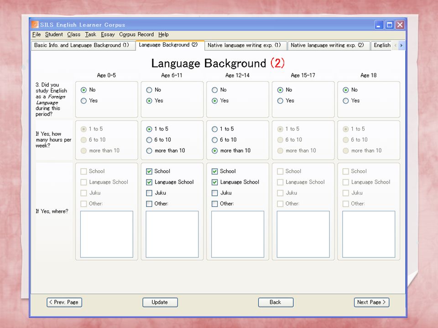Screen dimensions: 438x328
Task: Click the Back button
Action: pos(276,302)
